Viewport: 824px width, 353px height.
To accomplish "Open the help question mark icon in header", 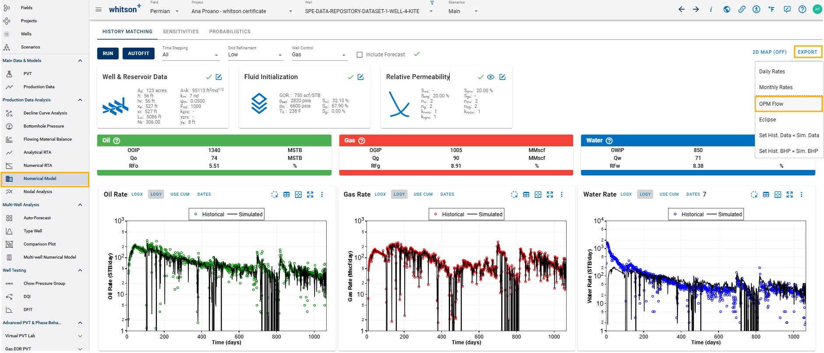I will (802, 9).
